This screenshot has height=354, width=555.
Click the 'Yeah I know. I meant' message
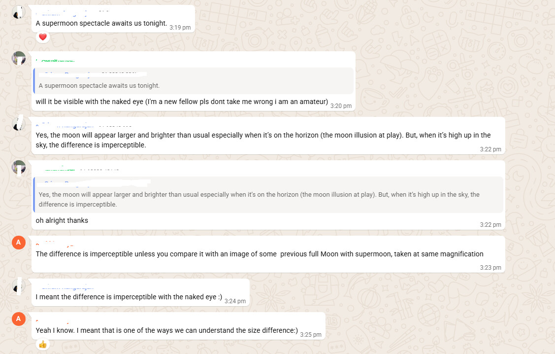(166, 330)
